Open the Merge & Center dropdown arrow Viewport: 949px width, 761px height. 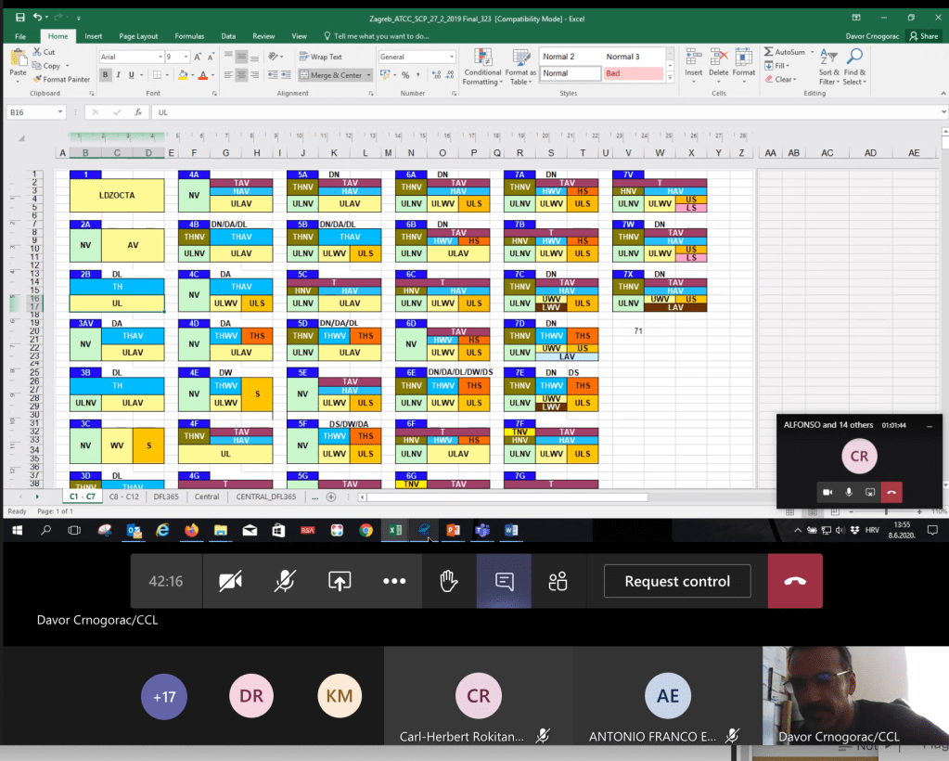click(369, 75)
